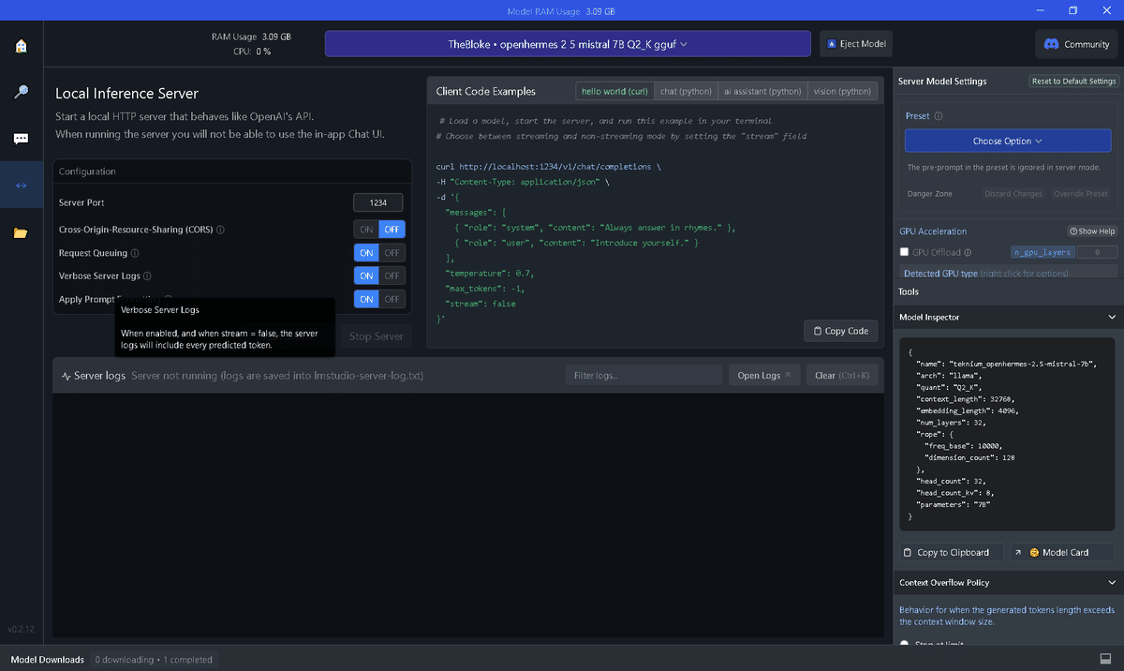Collapse the Model Inspector section

click(1112, 318)
